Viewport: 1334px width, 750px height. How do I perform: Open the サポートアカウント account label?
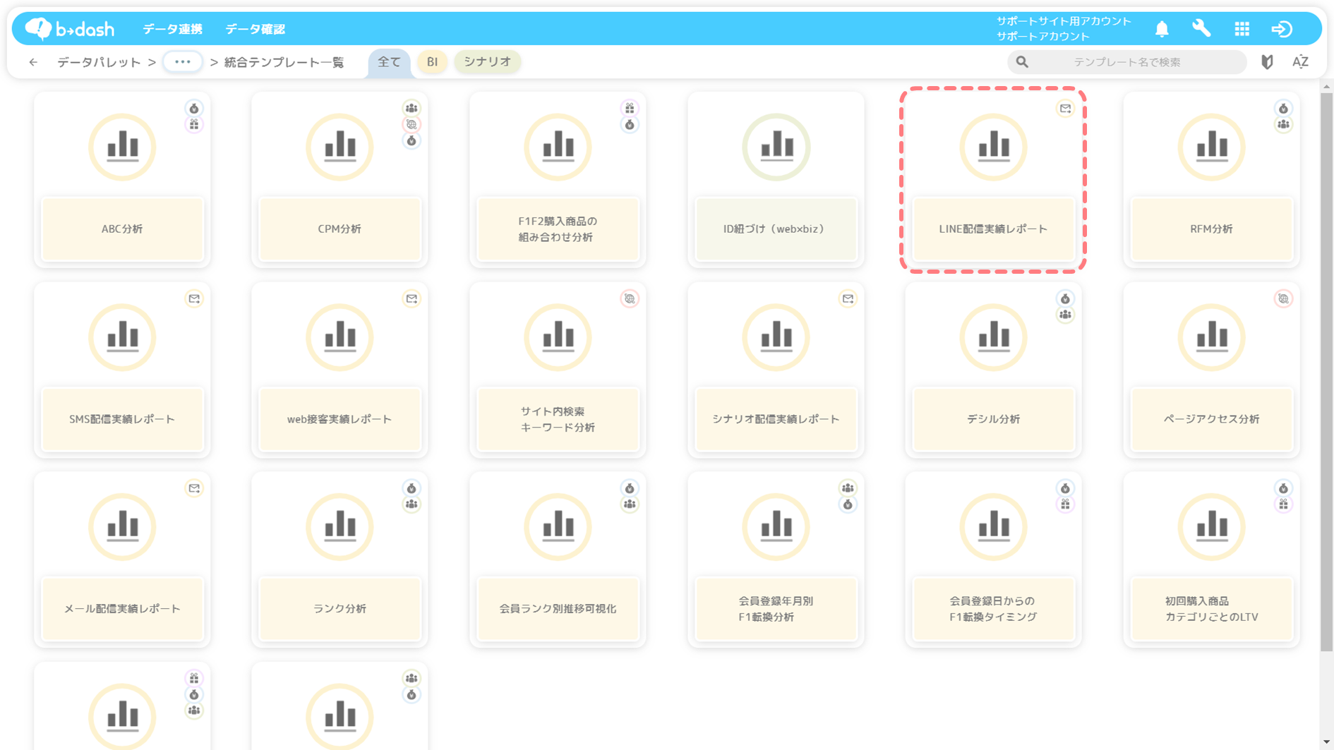point(1043,36)
